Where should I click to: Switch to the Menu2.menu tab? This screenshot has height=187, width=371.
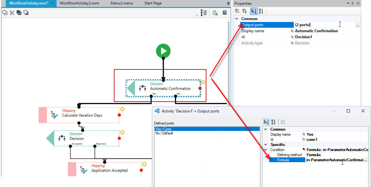coord(122,3)
